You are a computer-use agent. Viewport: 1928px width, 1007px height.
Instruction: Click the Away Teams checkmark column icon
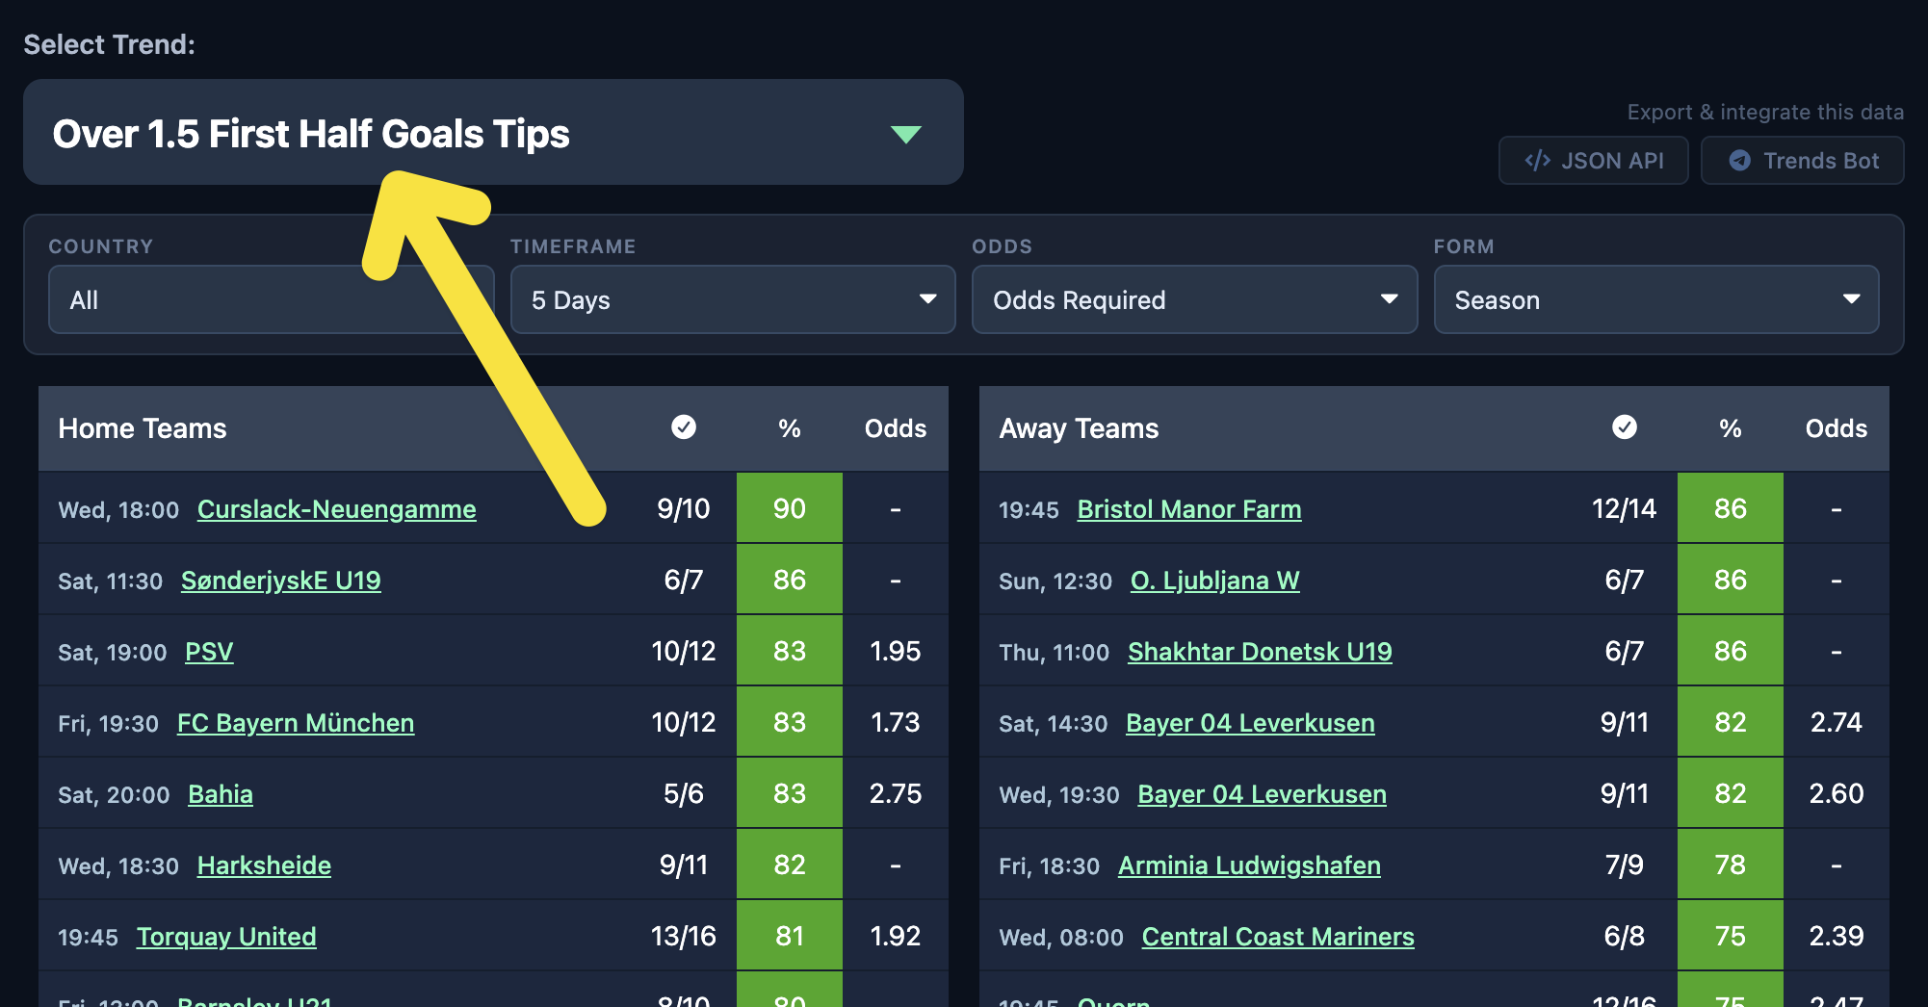tap(1625, 427)
